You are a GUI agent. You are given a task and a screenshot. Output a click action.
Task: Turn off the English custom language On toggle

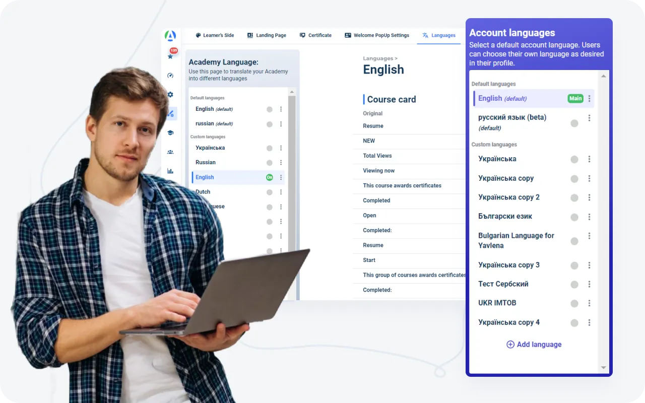click(x=270, y=177)
